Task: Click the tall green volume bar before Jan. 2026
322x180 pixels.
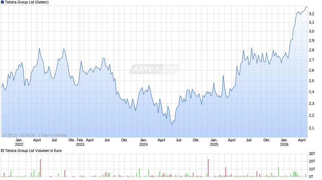Action: pos(279,172)
